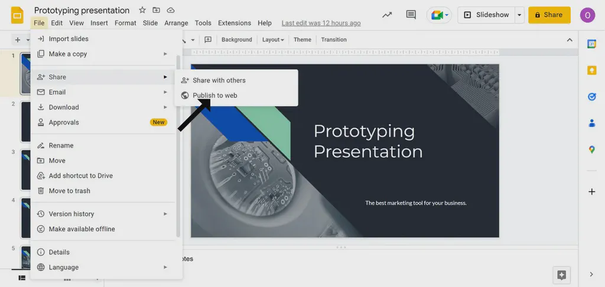Open the Theme panel
This screenshot has height=287, width=605.
[302, 40]
